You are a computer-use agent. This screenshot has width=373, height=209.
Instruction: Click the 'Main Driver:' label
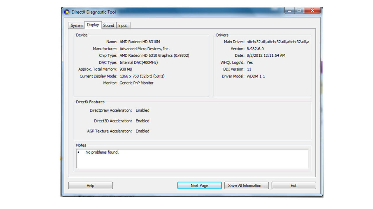pyautogui.click(x=234, y=42)
